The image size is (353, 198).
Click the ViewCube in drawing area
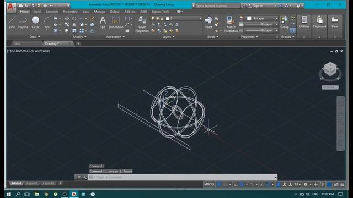tap(330, 70)
